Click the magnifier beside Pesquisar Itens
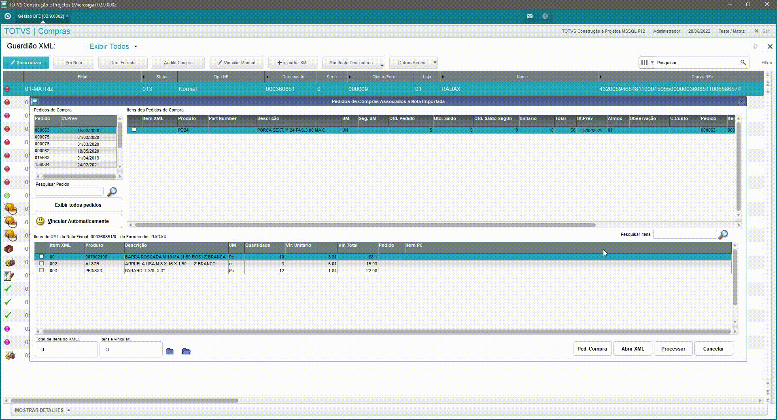This screenshot has height=420, width=777. pyautogui.click(x=723, y=235)
